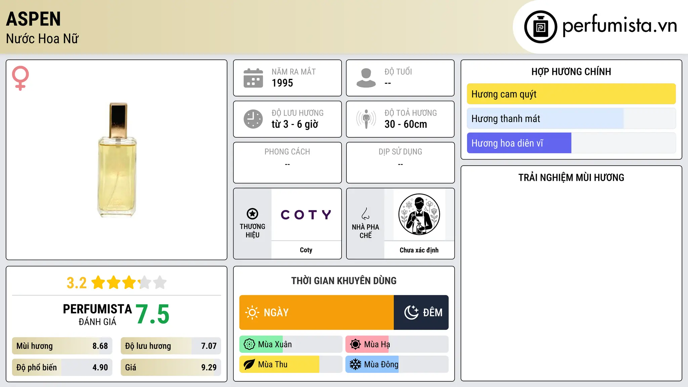Click the Mùa Hạ season bar
Viewport: 688px width, 387px height.
point(397,344)
